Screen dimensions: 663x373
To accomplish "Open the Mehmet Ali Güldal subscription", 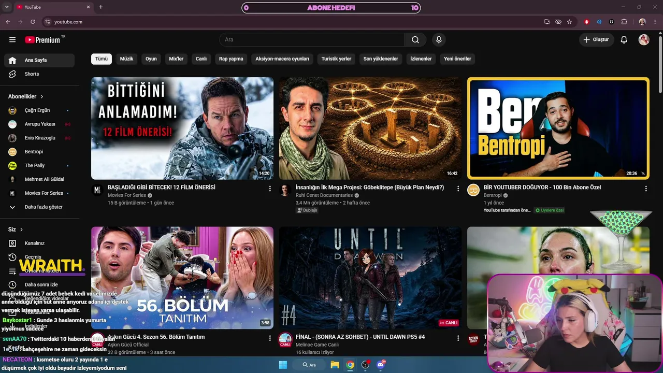I will (39, 179).
